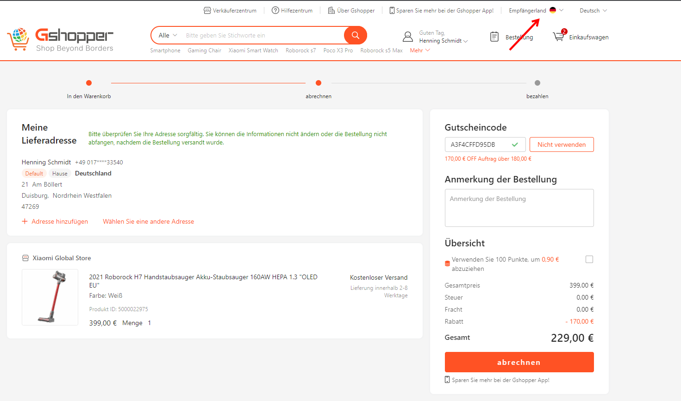
Task: Click the Roborock H7 product title
Action: tap(203, 281)
